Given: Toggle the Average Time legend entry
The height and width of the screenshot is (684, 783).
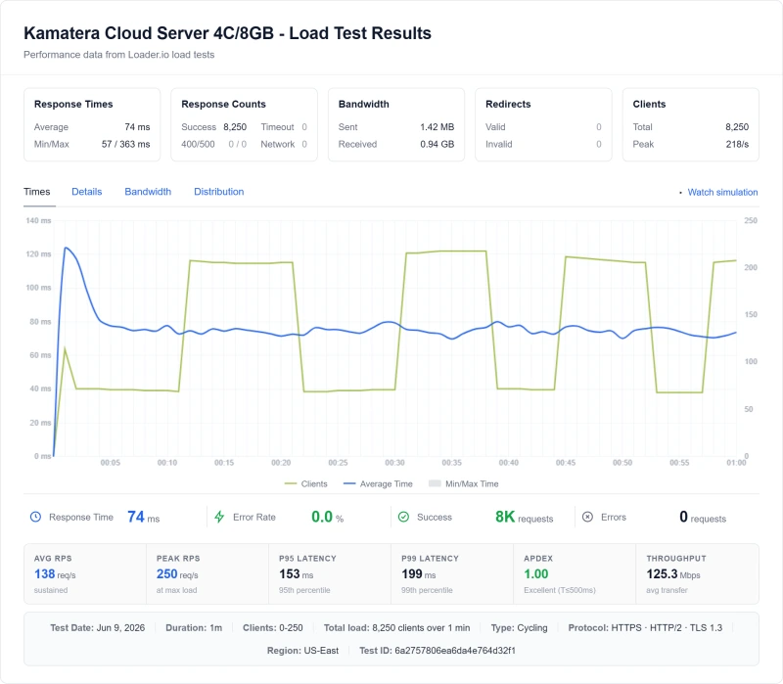Looking at the screenshot, I should [378, 483].
